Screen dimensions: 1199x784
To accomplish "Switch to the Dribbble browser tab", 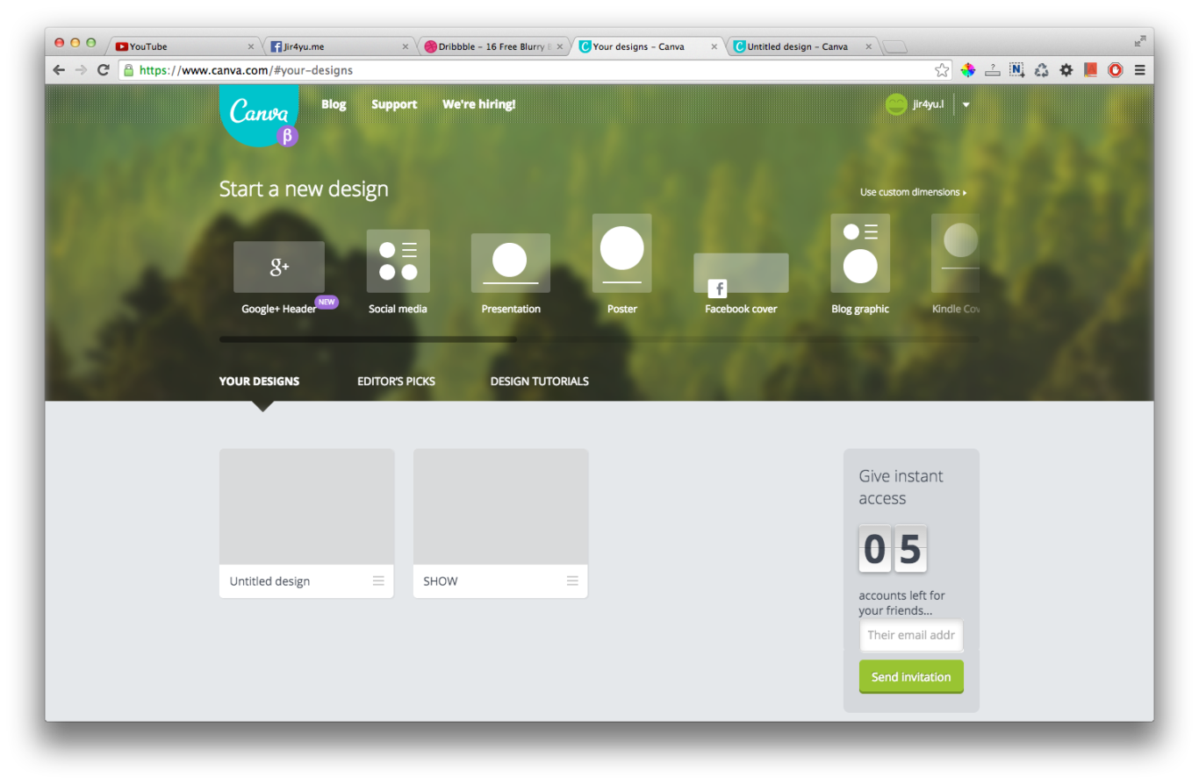I will click(x=492, y=46).
